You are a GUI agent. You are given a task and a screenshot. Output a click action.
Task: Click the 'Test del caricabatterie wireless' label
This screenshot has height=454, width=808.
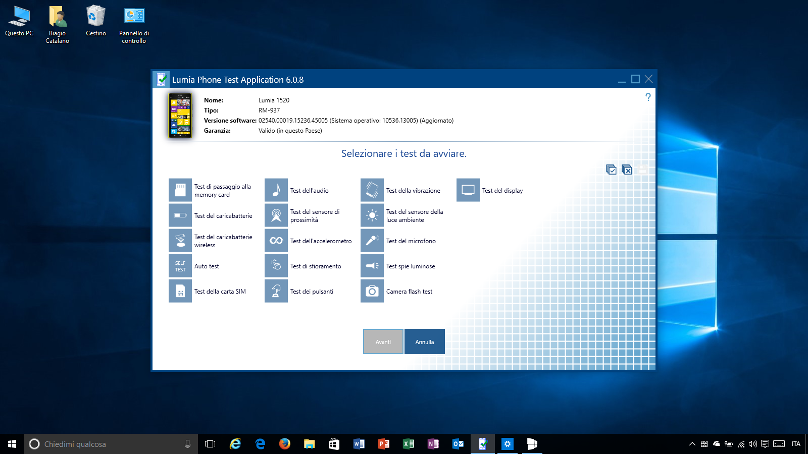coord(223,241)
